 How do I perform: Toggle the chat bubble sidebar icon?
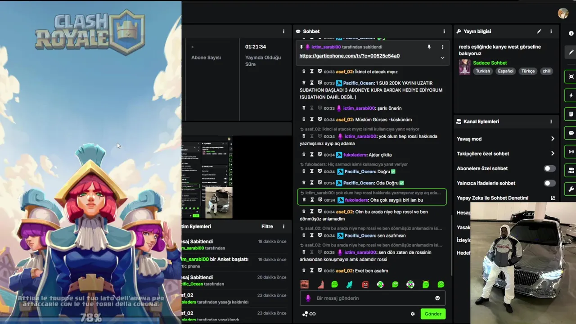point(571,133)
